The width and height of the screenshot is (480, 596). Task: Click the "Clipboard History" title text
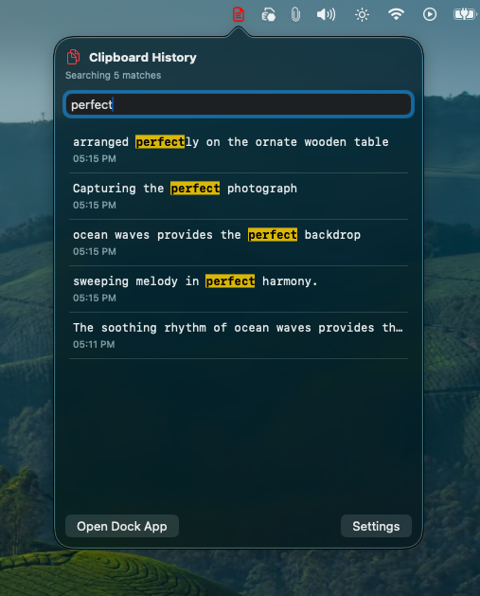(x=143, y=58)
